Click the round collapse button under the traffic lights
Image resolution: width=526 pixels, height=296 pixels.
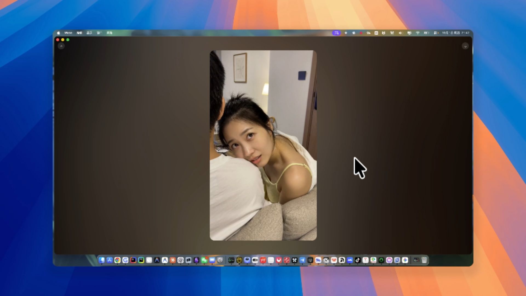coord(61,46)
